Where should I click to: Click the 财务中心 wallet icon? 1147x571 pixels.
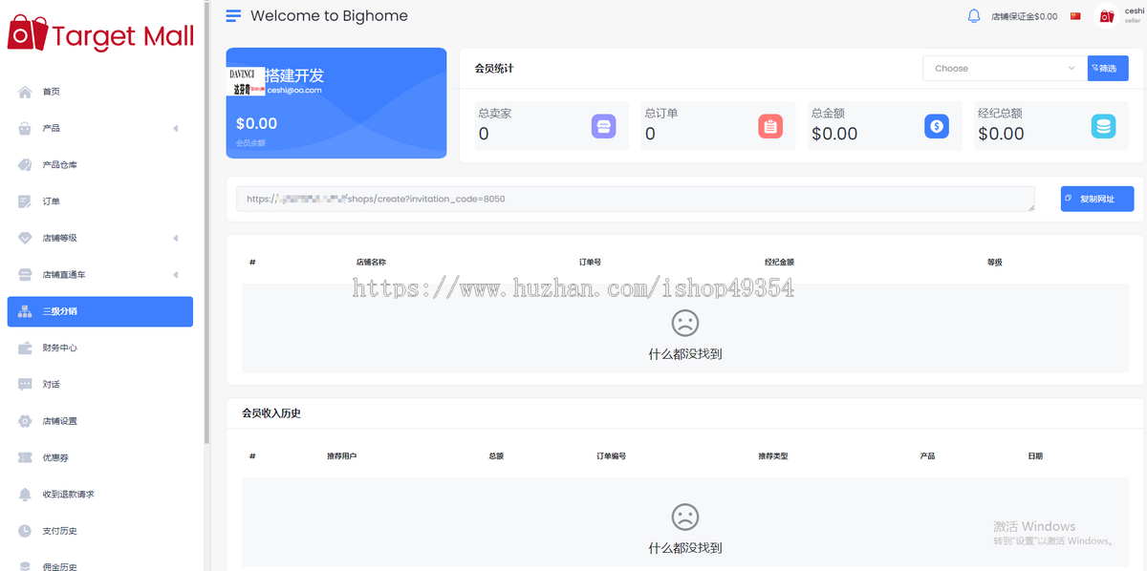25,348
